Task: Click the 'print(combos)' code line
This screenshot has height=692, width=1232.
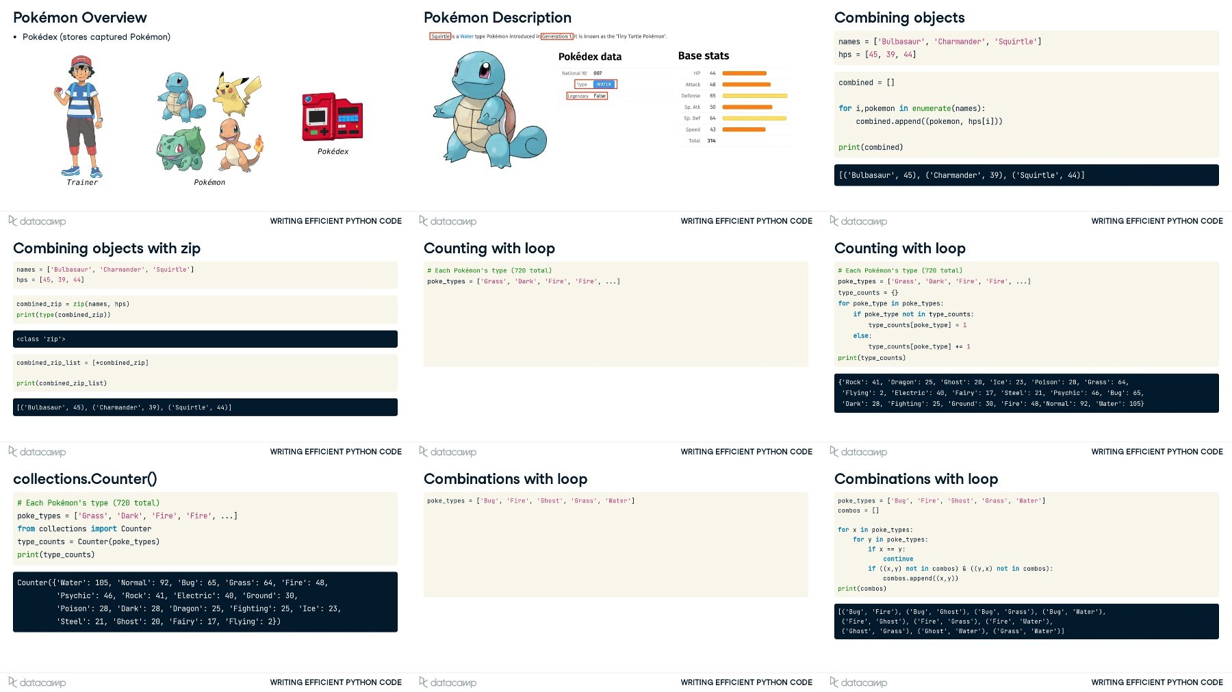Action: (862, 589)
